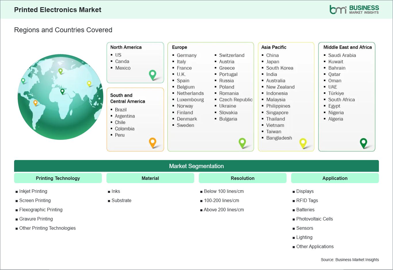Click US in North America list
The image size is (393, 270).
click(118, 55)
